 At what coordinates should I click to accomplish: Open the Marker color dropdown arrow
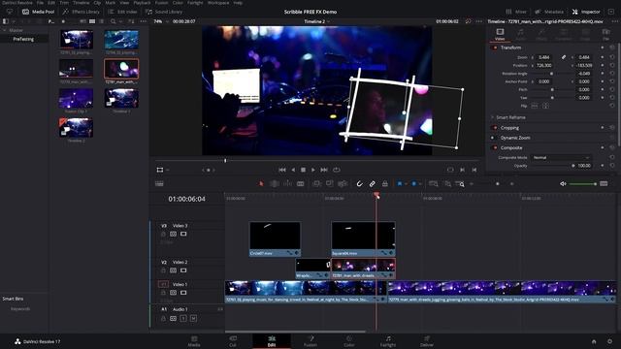[420, 183]
